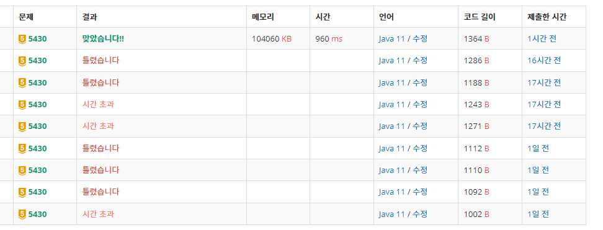Open problem 5430 link in the 1243 B row
The image size is (603, 230).
coord(37,105)
